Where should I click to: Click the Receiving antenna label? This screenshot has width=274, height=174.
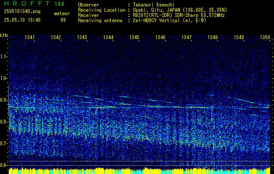coord(100,20)
